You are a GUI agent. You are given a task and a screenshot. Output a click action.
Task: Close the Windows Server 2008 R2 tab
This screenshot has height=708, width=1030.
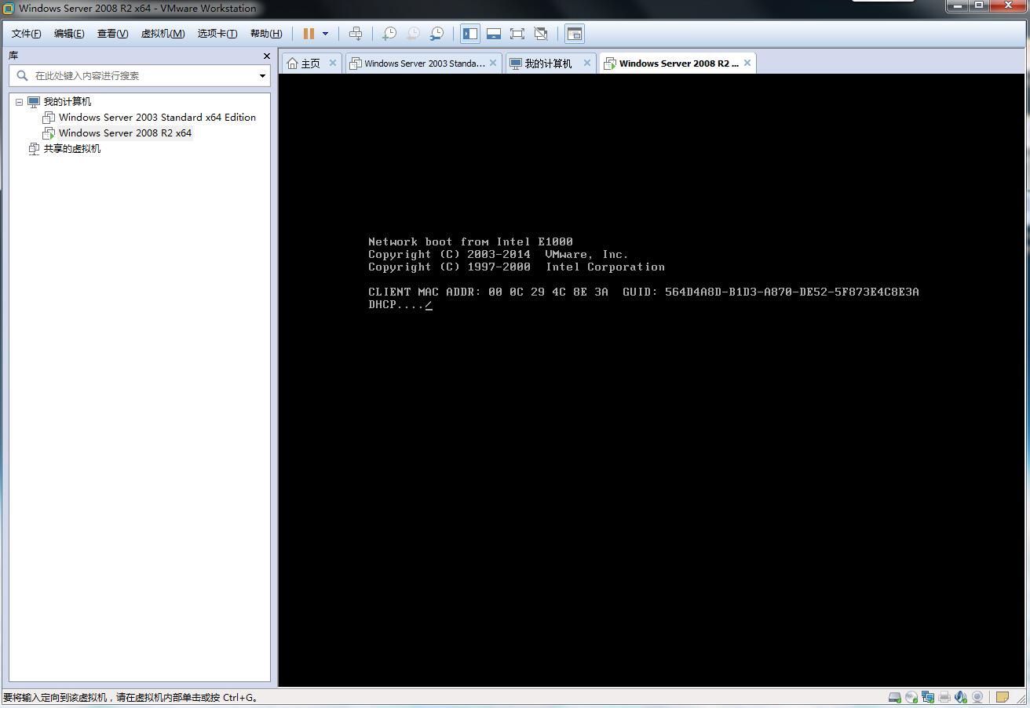(747, 63)
